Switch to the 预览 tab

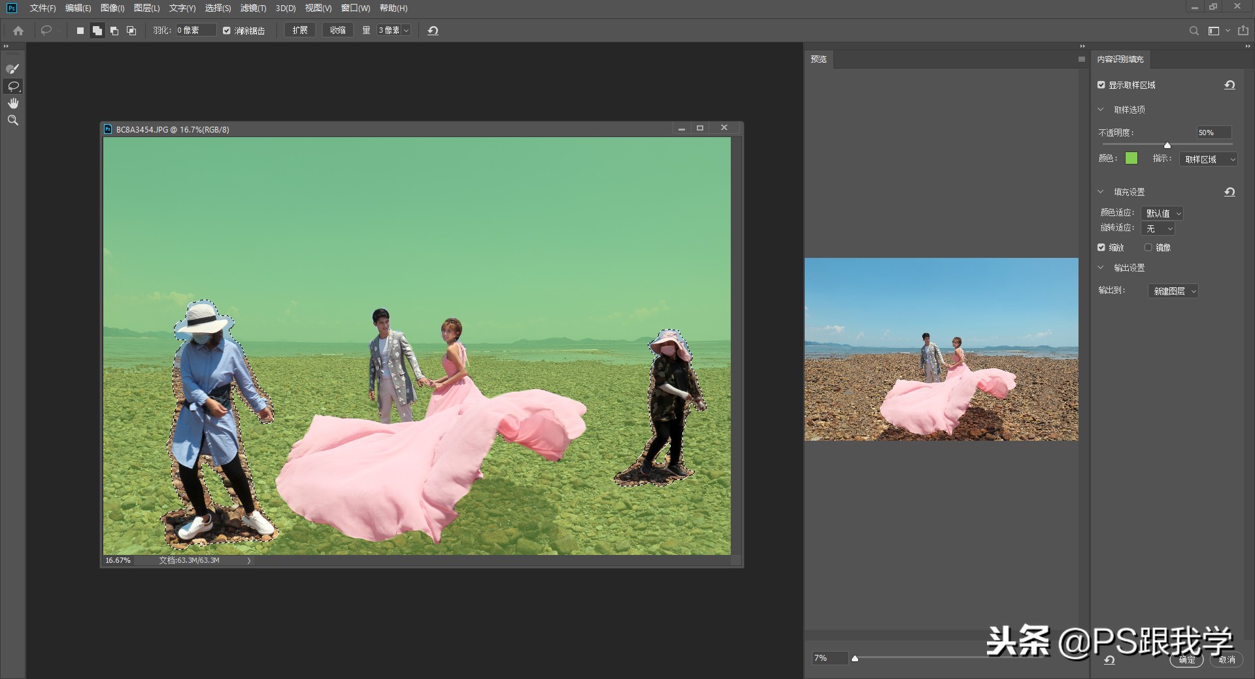[818, 59]
